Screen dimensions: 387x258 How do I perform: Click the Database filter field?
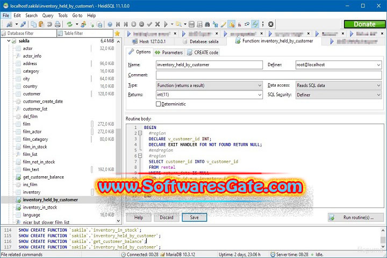point(28,33)
